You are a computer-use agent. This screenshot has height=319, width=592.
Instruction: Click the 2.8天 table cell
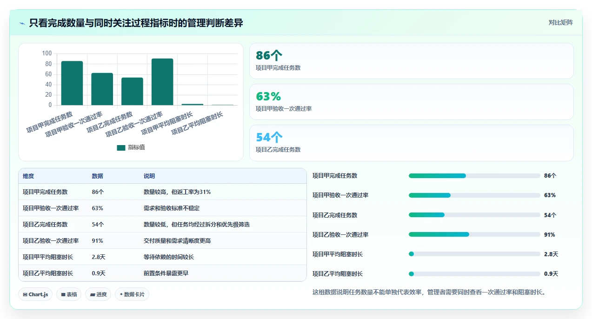click(99, 257)
